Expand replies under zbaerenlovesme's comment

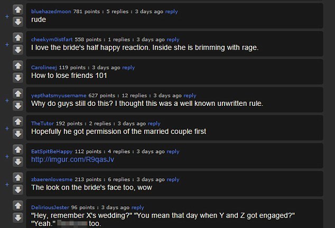[7, 184]
